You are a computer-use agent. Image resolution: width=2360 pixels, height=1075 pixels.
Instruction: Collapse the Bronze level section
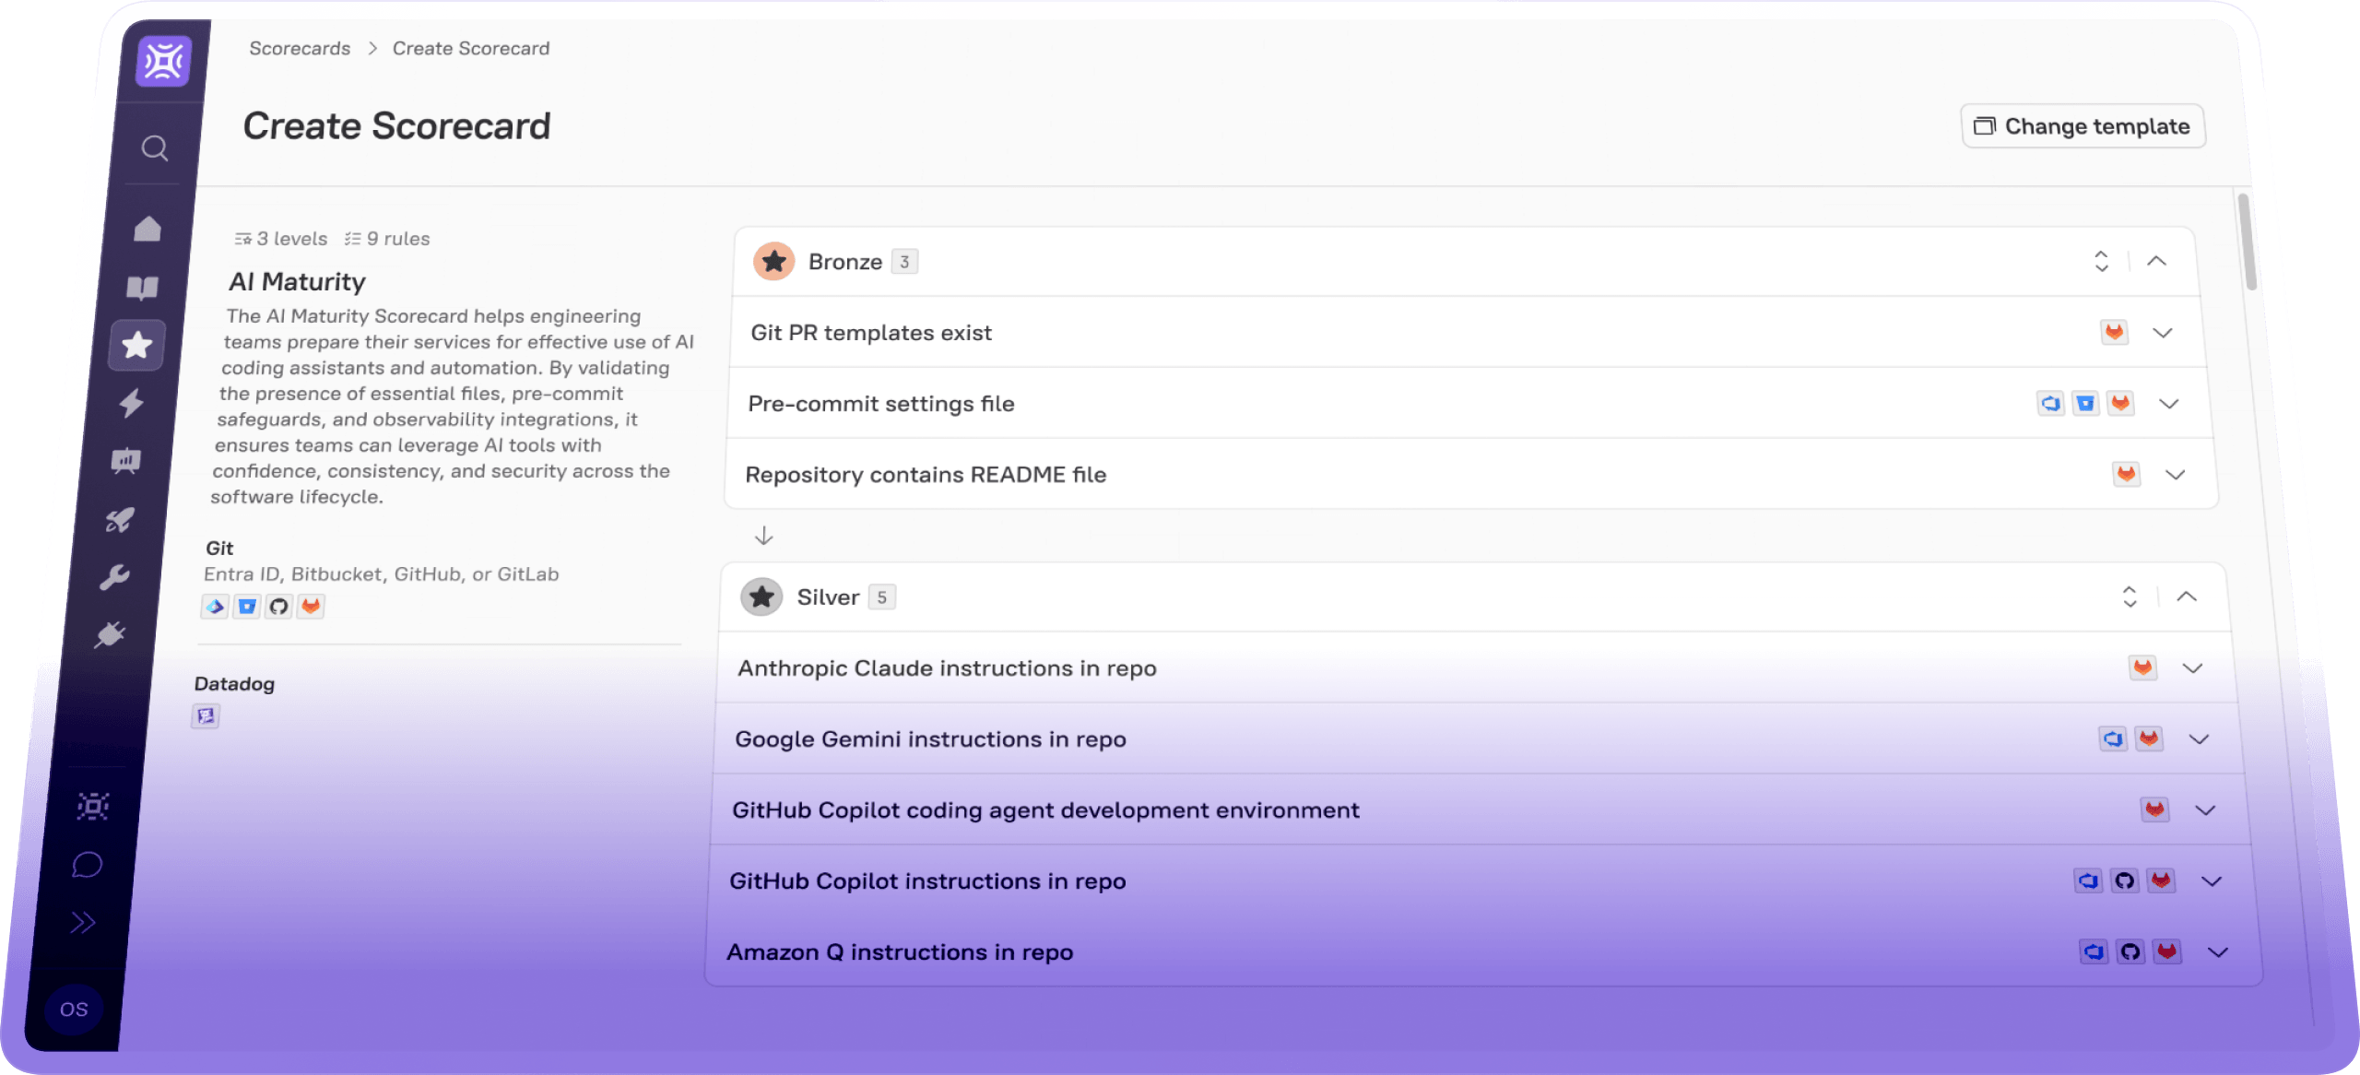tap(2156, 261)
